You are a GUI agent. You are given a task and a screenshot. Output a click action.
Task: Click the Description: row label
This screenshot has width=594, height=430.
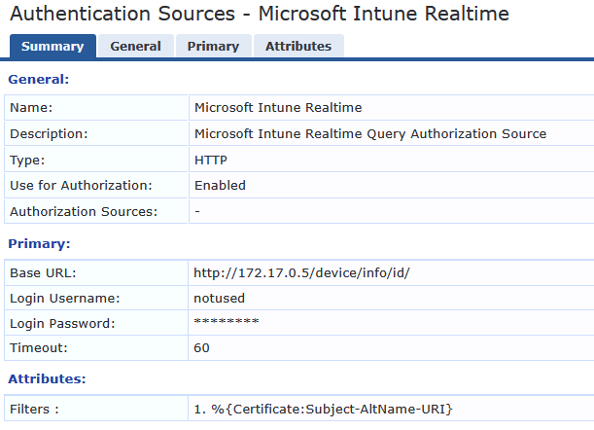pos(49,134)
